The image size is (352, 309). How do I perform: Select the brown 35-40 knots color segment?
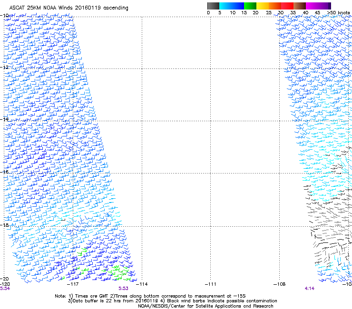point(300,6)
